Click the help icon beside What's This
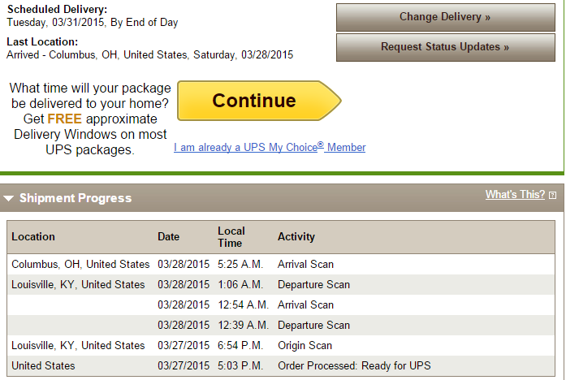The image size is (566, 380). [x=553, y=196]
